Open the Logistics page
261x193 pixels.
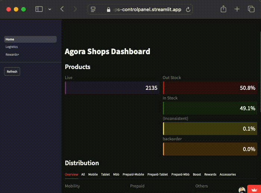pyautogui.click(x=12, y=47)
